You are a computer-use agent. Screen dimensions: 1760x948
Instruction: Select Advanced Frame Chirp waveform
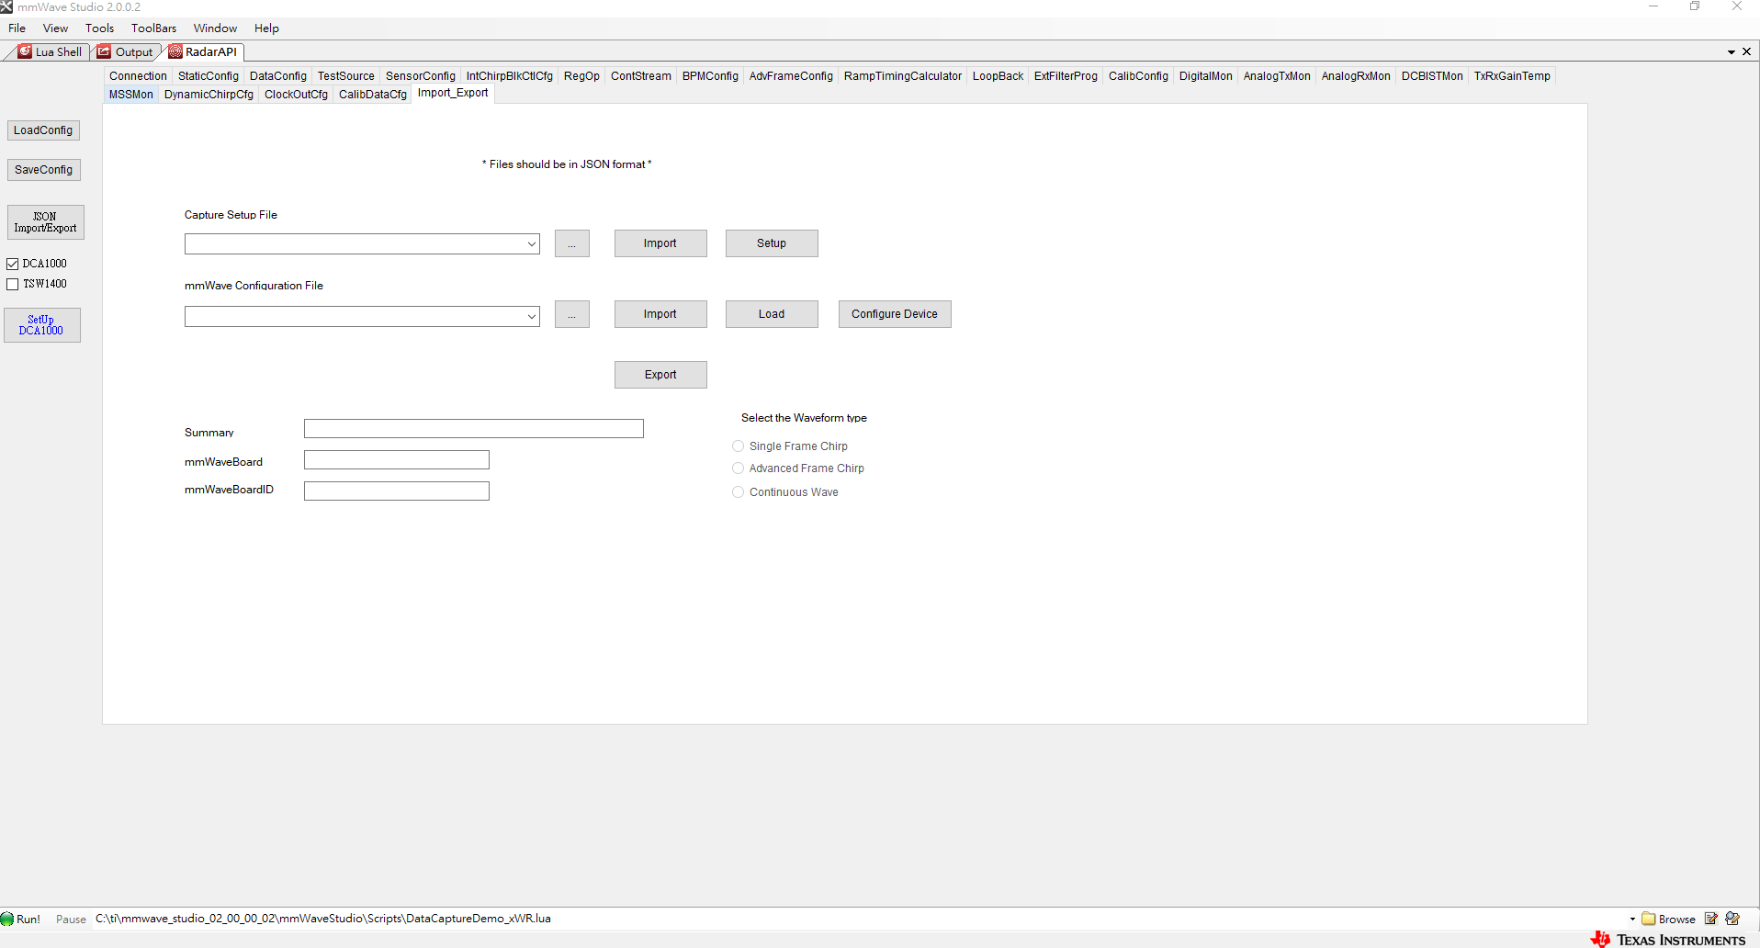pos(738,468)
